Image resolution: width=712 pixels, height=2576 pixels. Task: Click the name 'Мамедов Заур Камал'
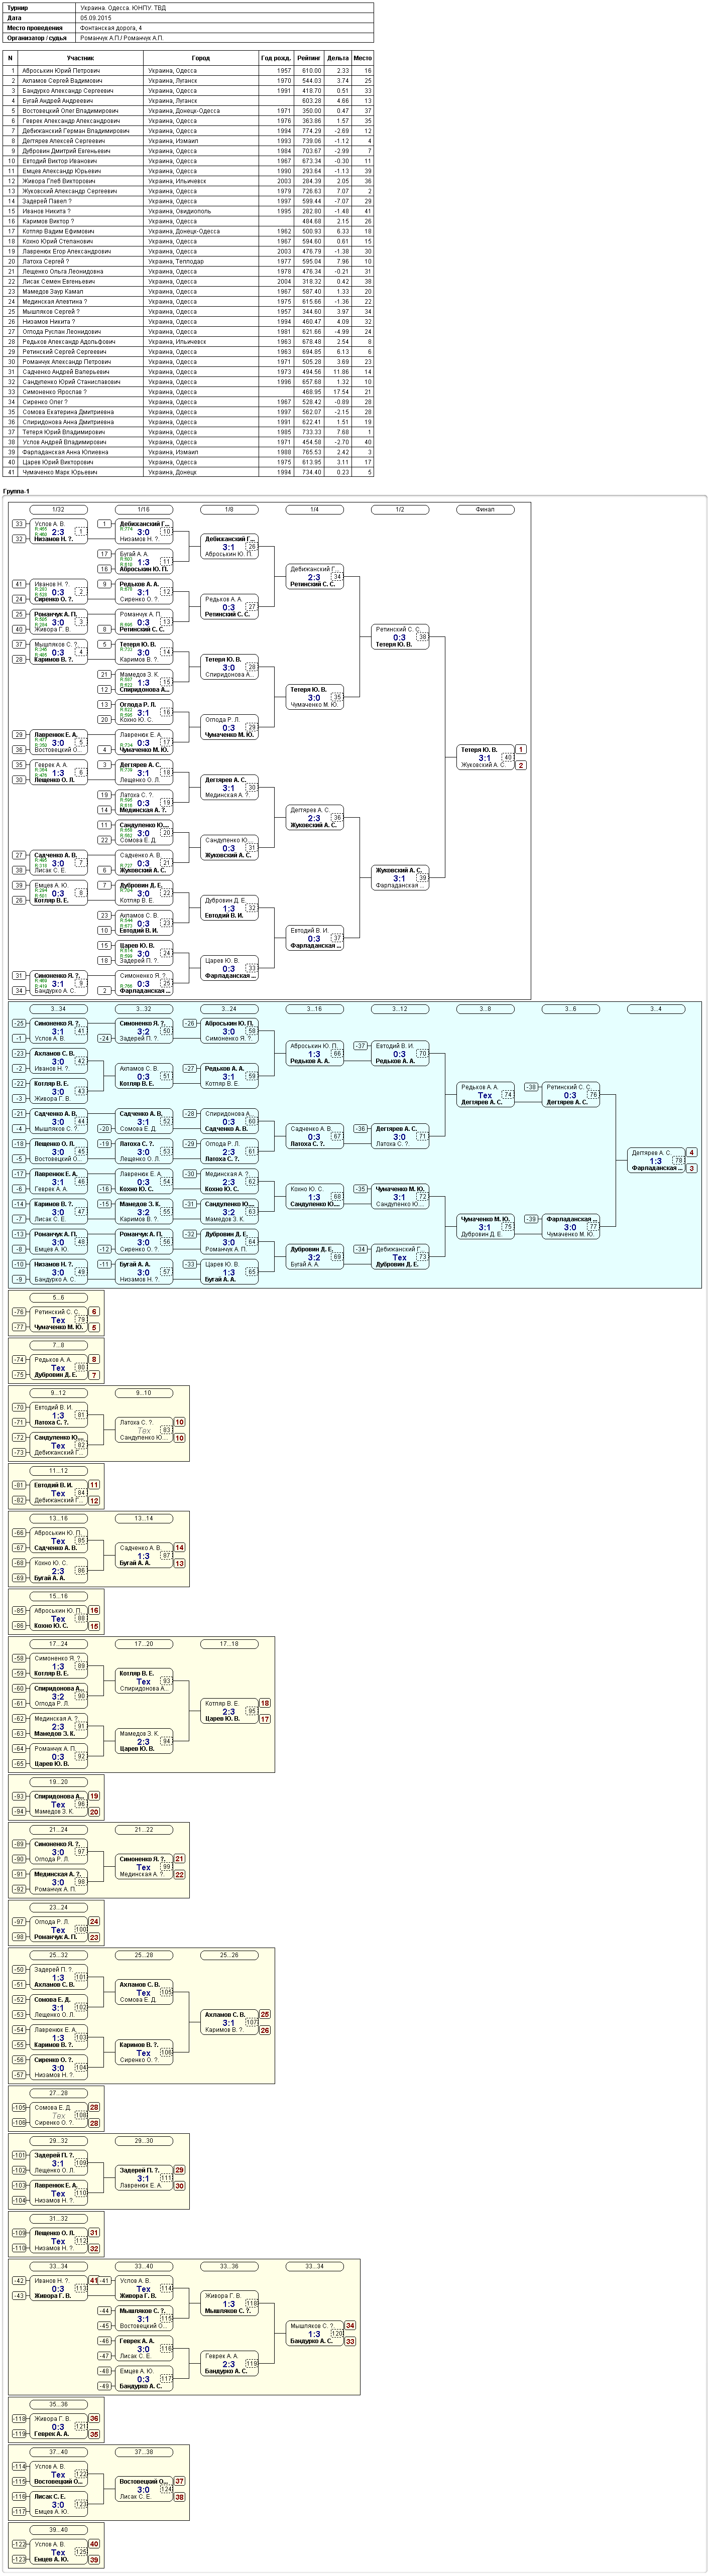click(x=52, y=291)
